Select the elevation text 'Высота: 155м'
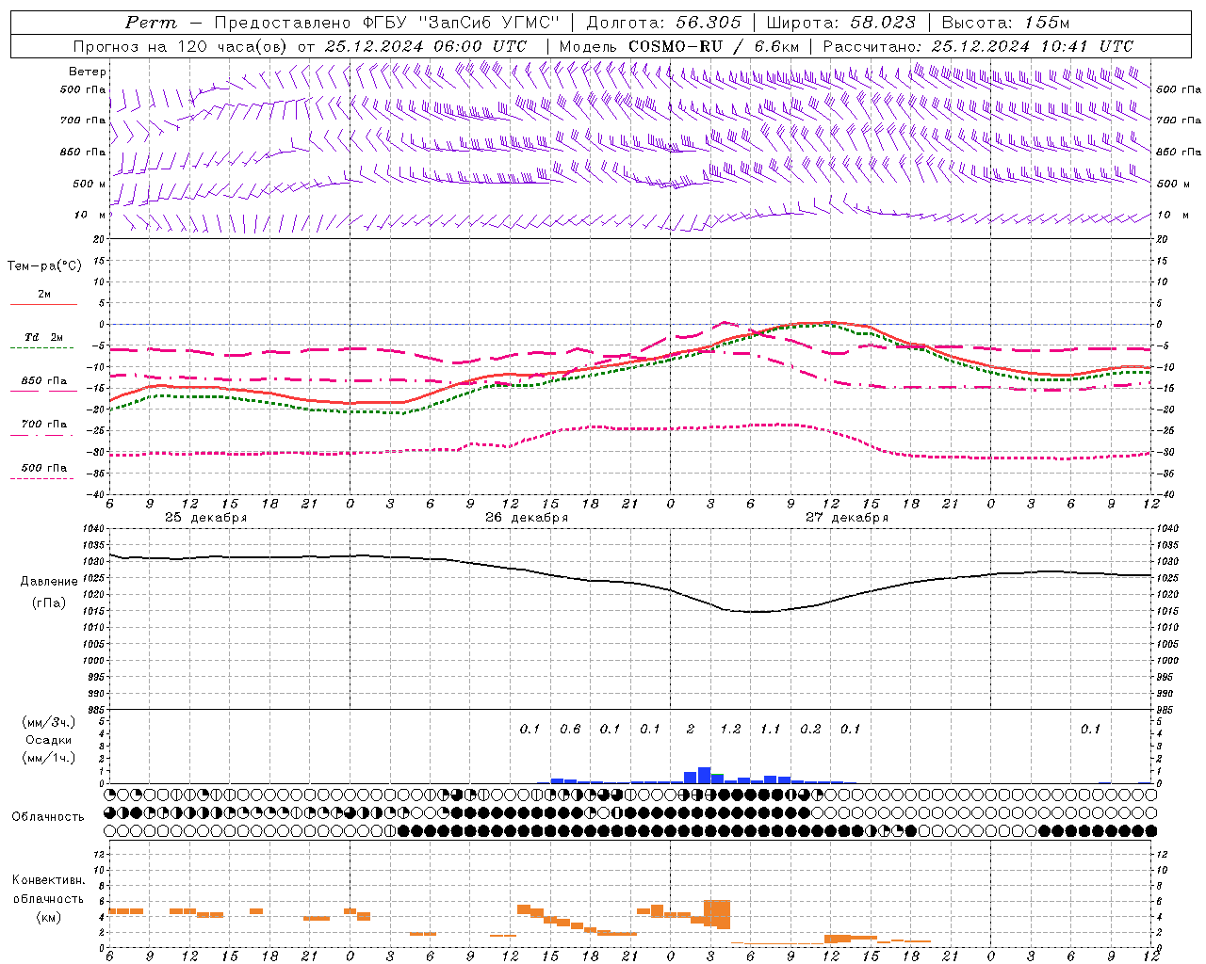 [1005, 23]
